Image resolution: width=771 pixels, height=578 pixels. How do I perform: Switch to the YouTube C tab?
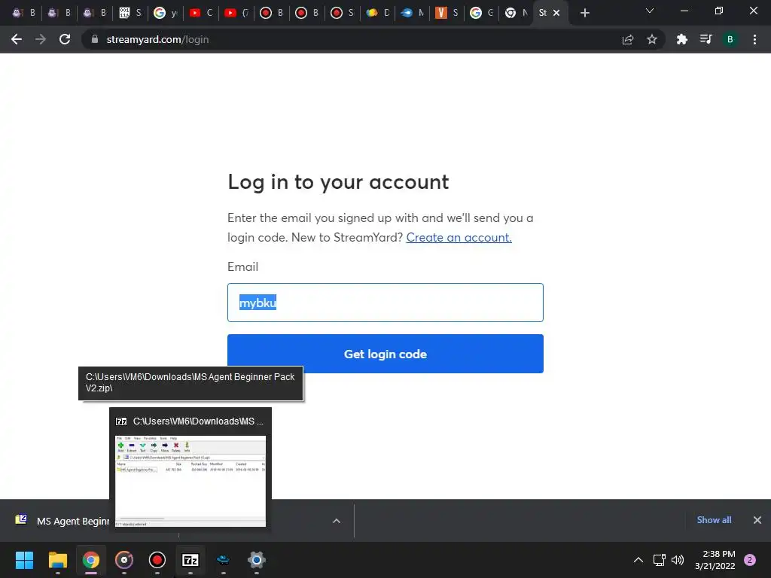(x=200, y=13)
